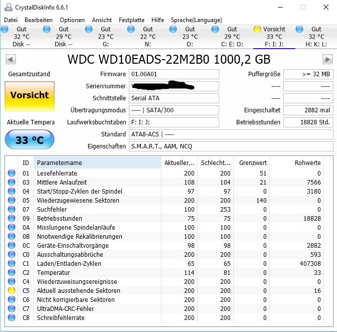Click the Firmware field 01.00A01
The width and height of the screenshot is (337, 332).
point(174,74)
